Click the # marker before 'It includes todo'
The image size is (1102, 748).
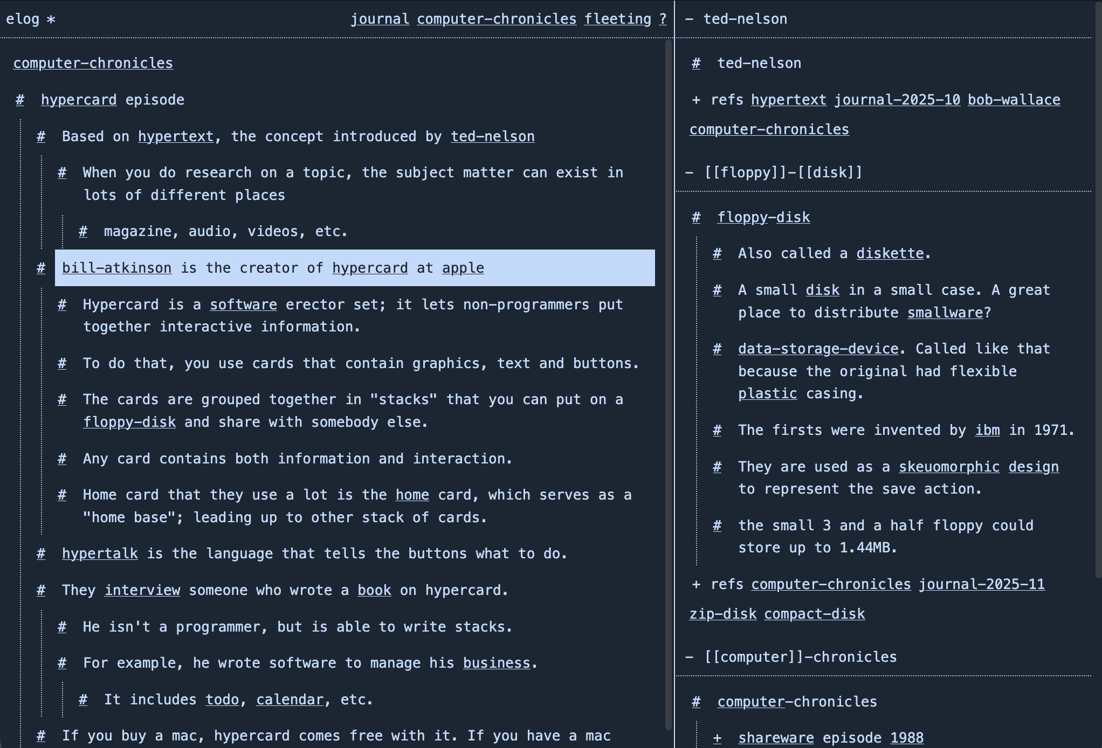[83, 699]
